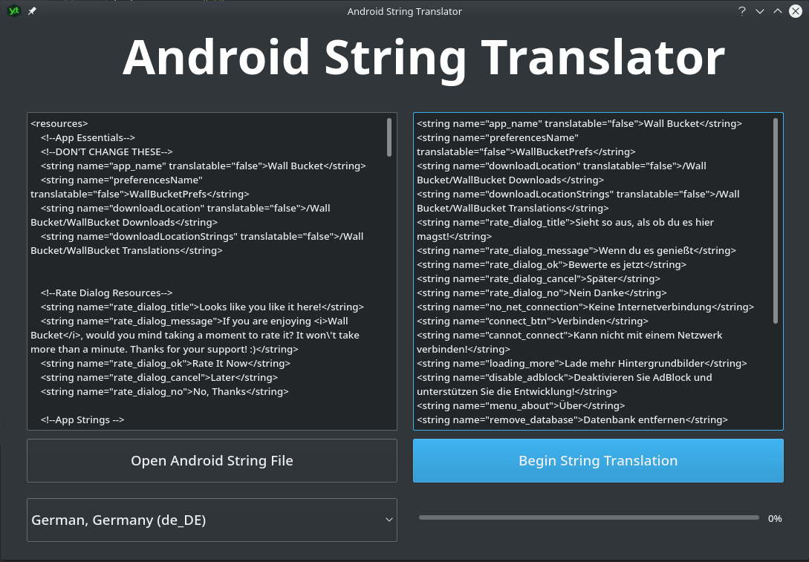
Task: Click translated line "Lade mehr Hintergrundbilder"
Action: pyautogui.click(x=582, y=364)
